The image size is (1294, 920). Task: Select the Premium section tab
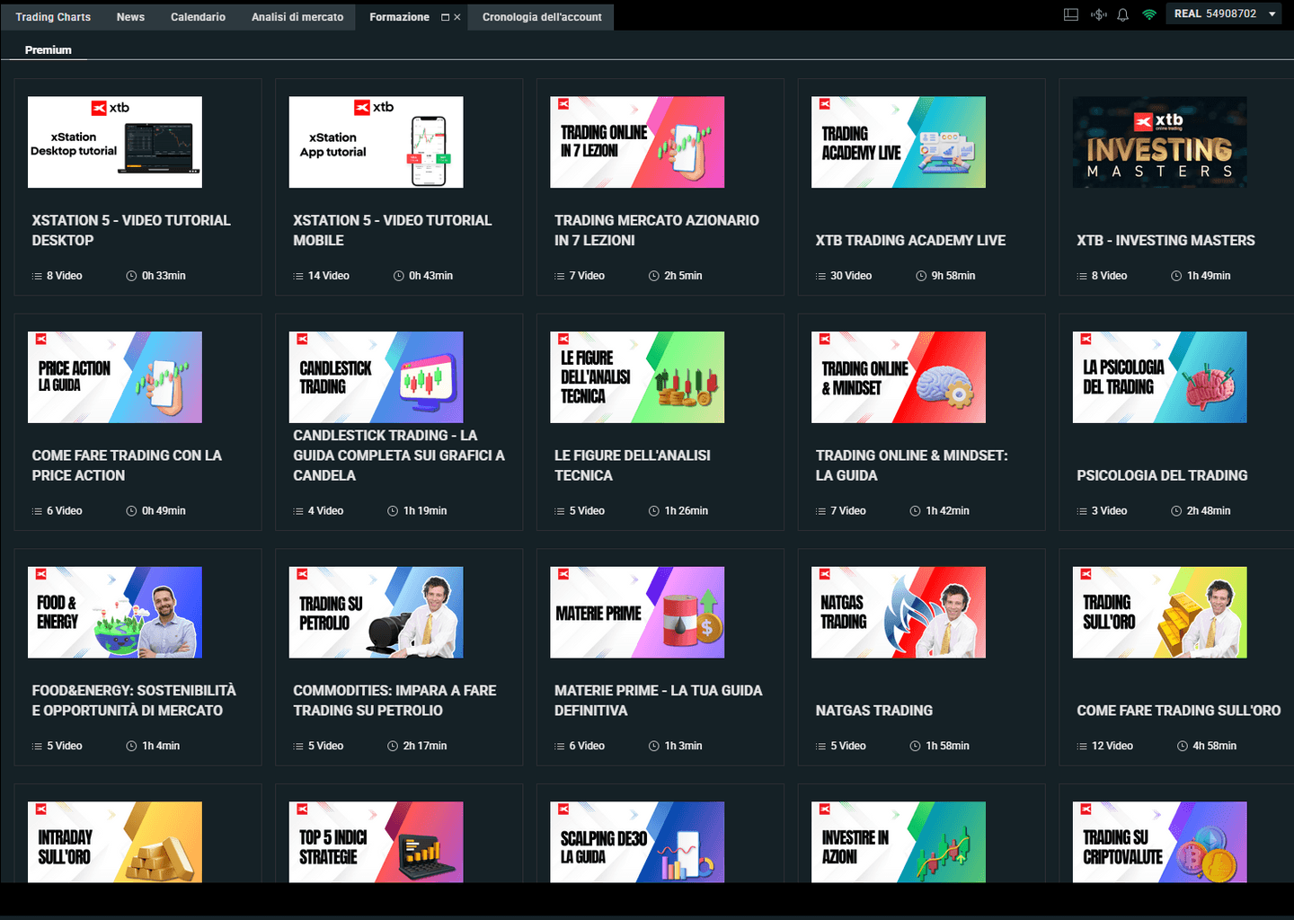click(x=49, y=50)
